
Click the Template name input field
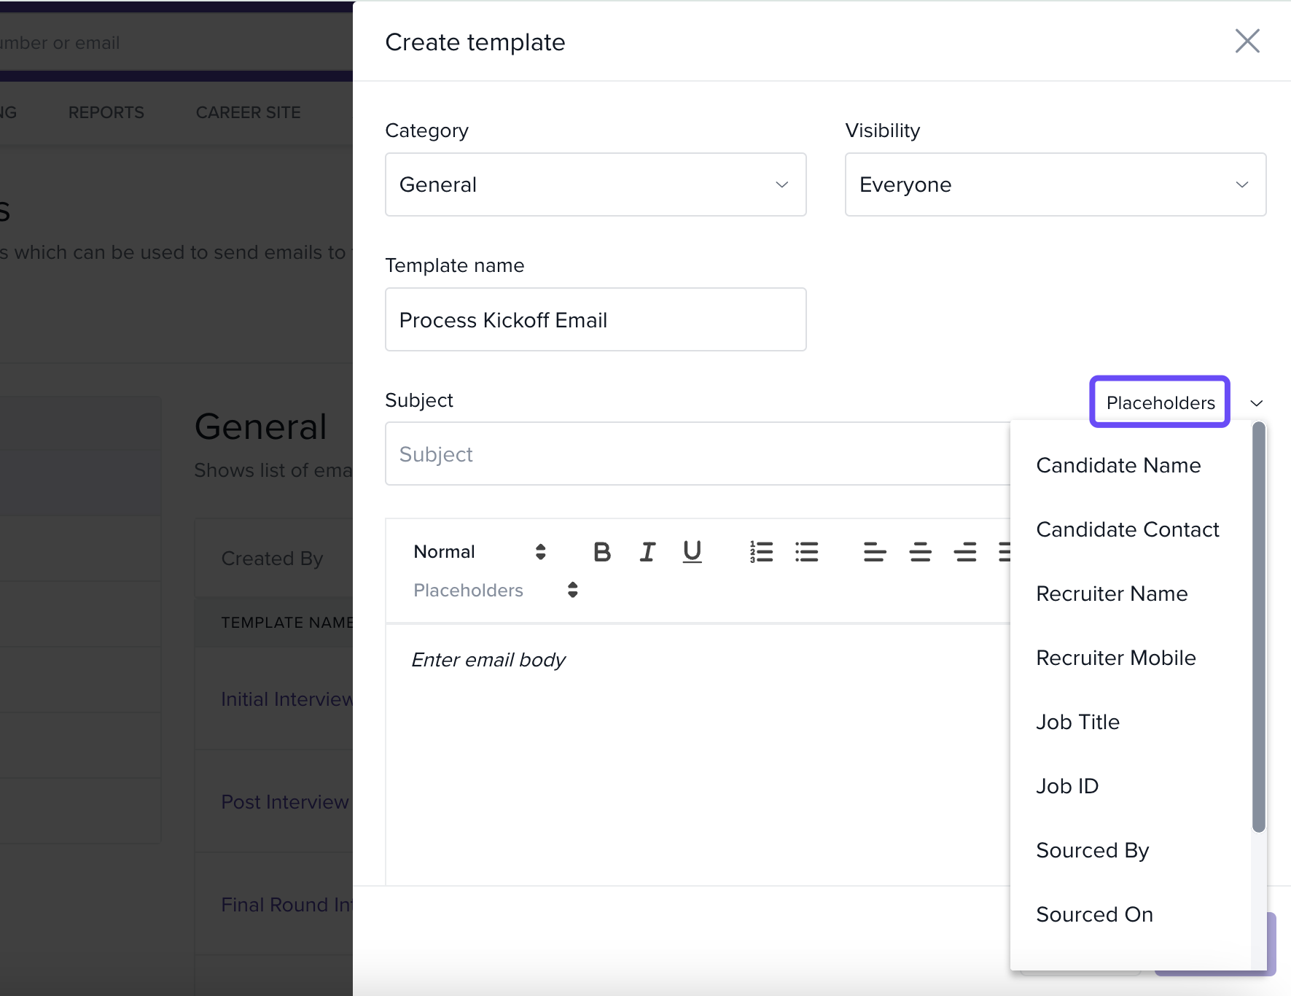(x=595, y=320)
